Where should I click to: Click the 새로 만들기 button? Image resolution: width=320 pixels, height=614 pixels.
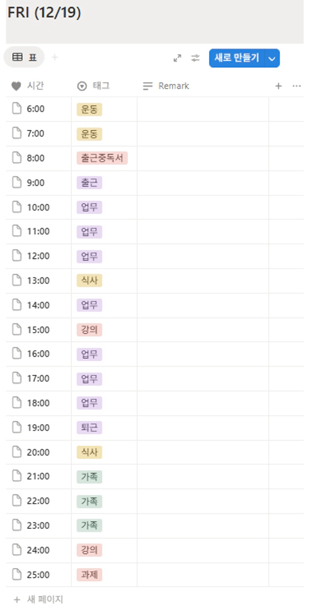[x=236, y=58]
